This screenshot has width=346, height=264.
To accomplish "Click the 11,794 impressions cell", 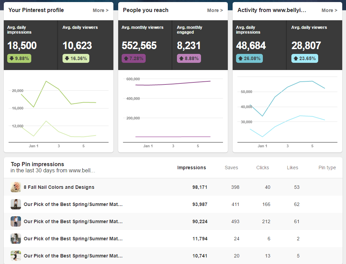I will click(x=200, y=239).
